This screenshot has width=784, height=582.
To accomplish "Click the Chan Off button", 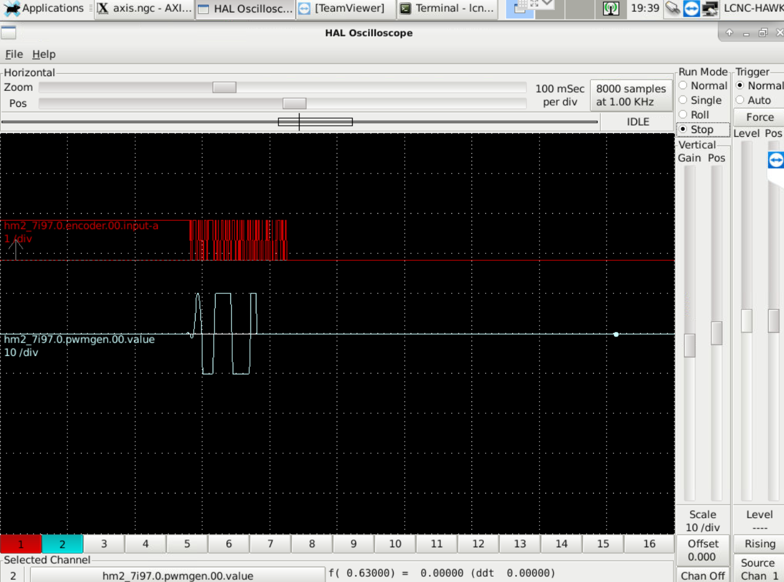I will (x=702, y=576).
